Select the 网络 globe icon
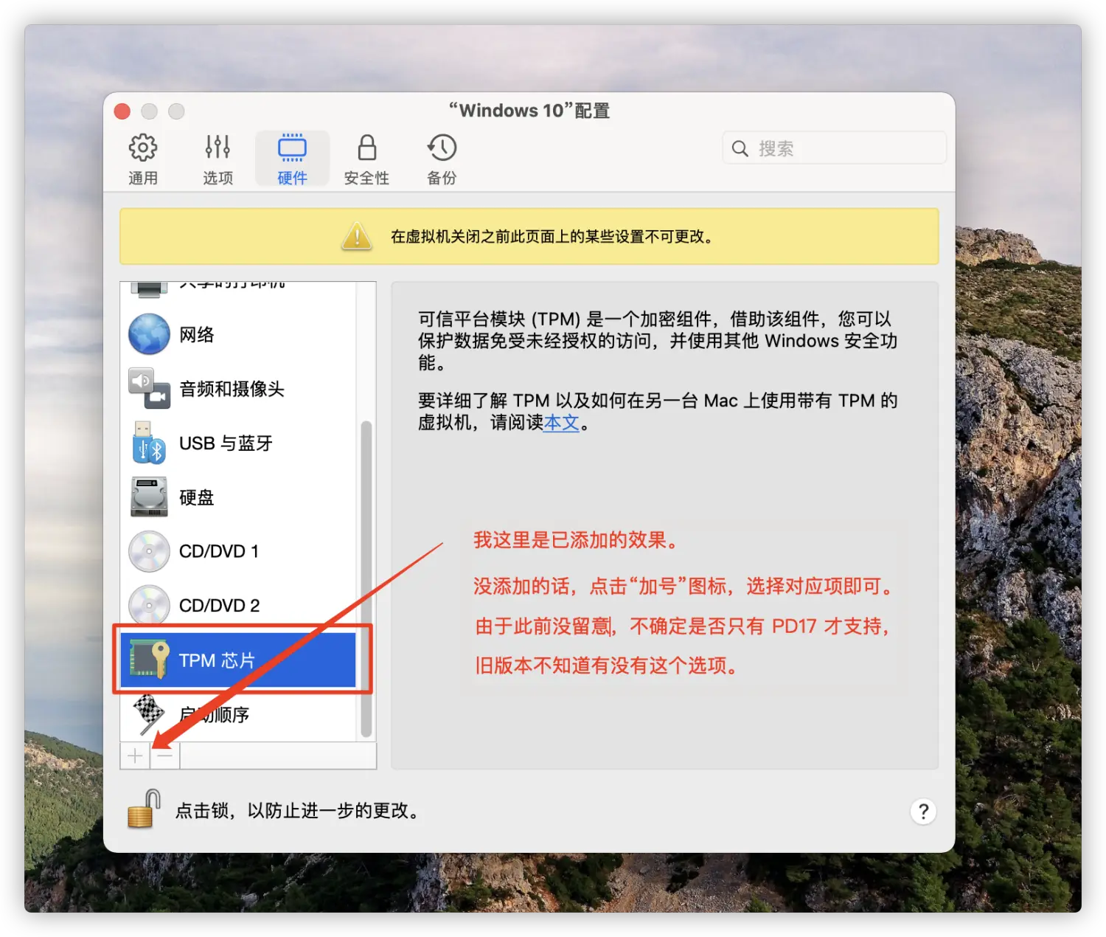 [149, 334]
